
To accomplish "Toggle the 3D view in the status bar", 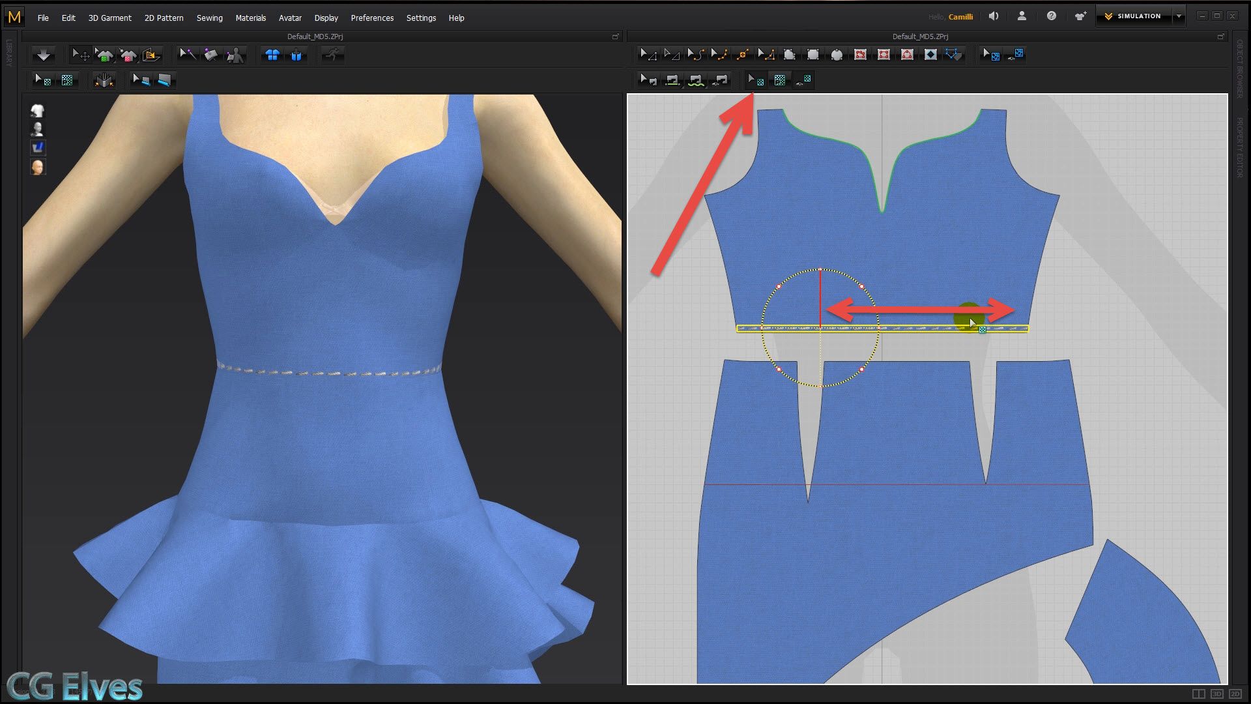I will click(x=1216, y=694).
